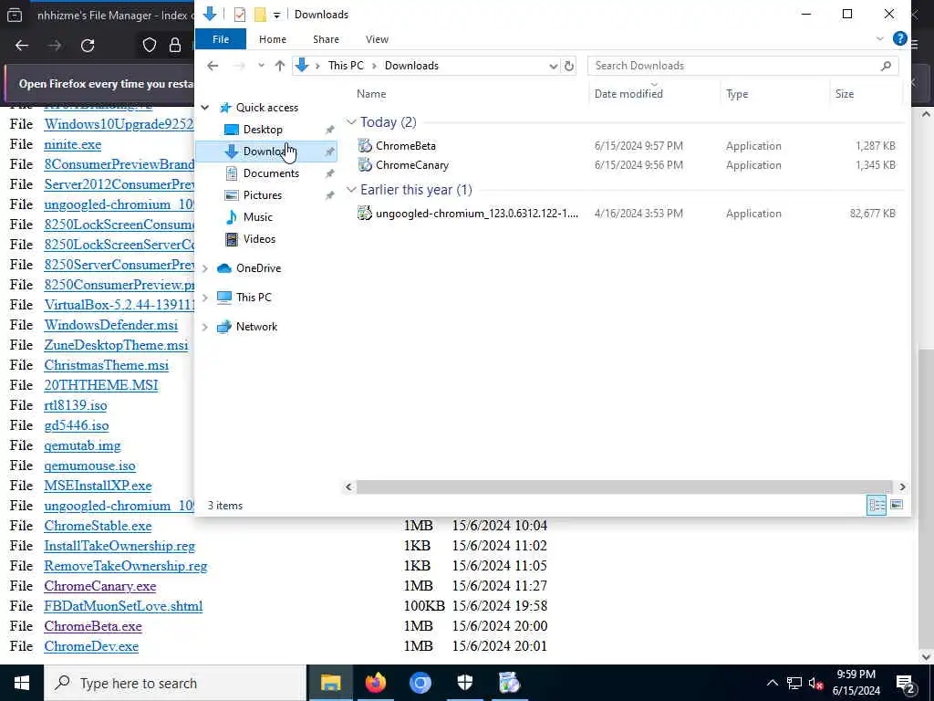Screen dimensions: 934x701
Task: Select the Network icon
Action: tap(224, 327)
